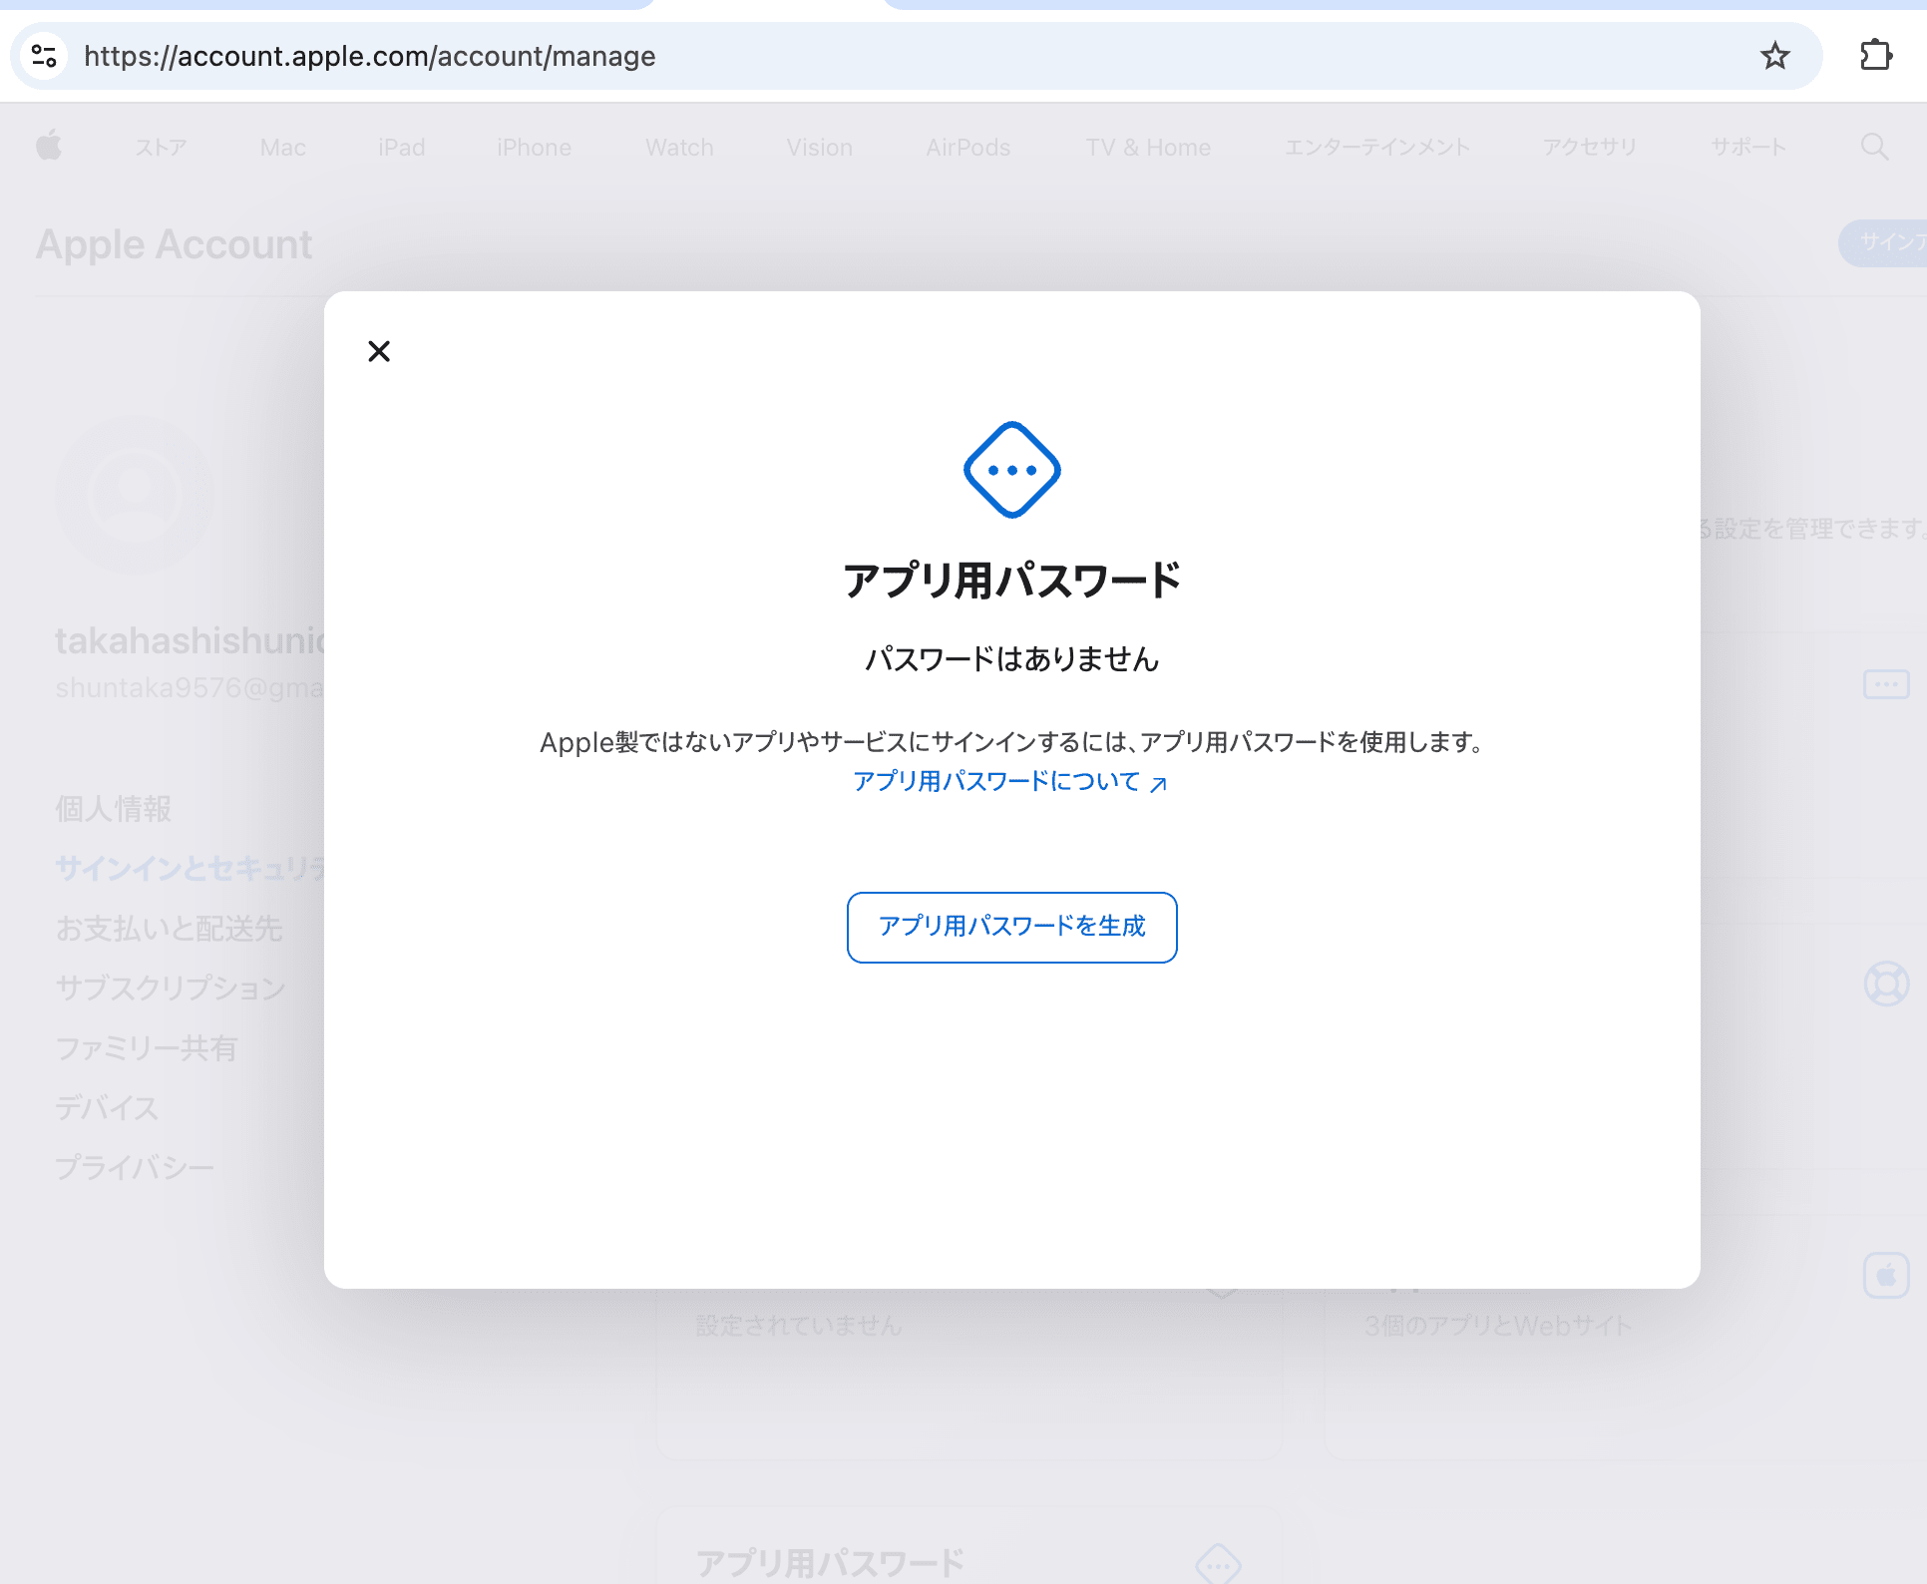Open iPhone menu in navigation bar

click(x=534, y=148)
